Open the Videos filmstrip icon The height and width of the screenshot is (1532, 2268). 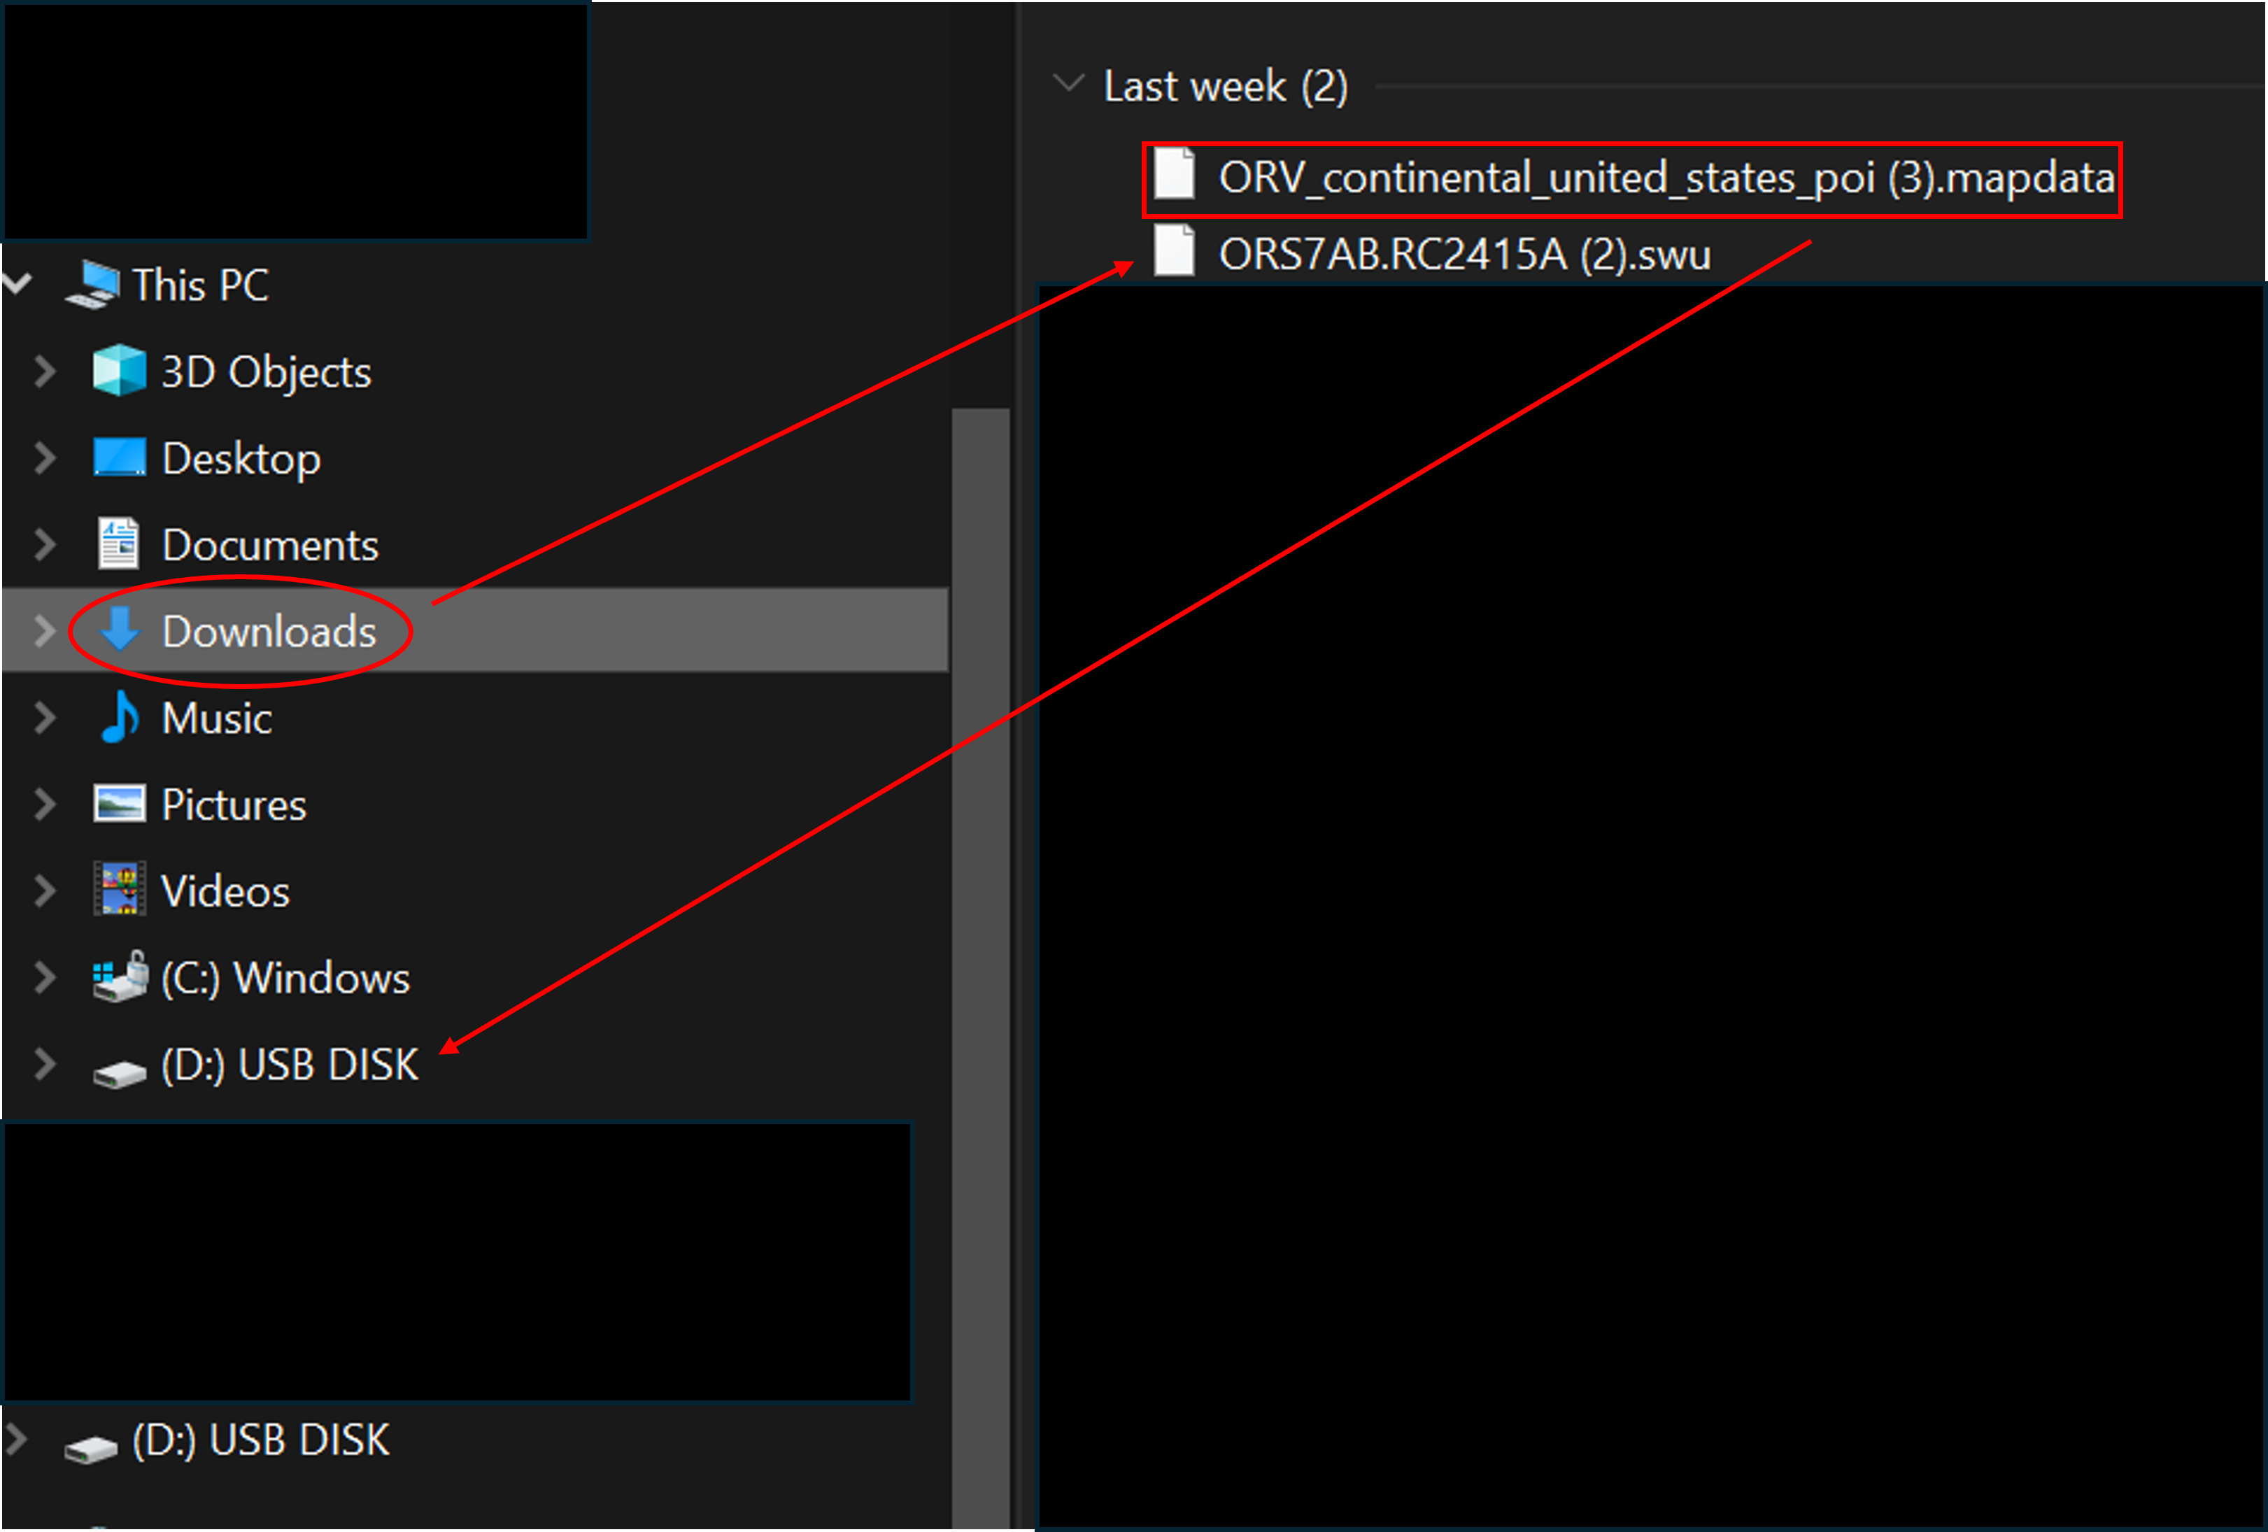click(119, 889)
